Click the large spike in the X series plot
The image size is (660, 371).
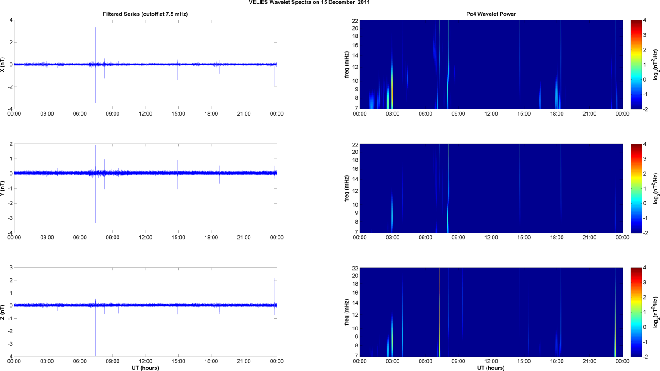coord(96,44)
